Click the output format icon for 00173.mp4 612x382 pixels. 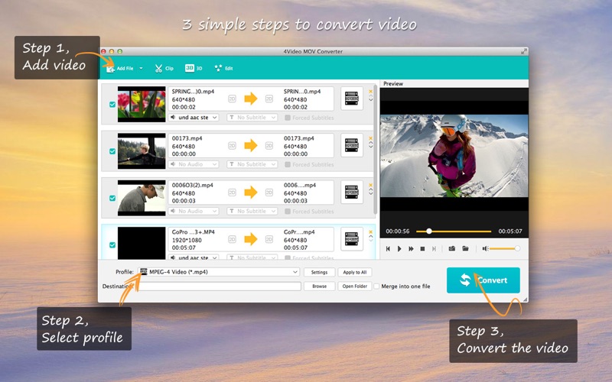[351, 144]
